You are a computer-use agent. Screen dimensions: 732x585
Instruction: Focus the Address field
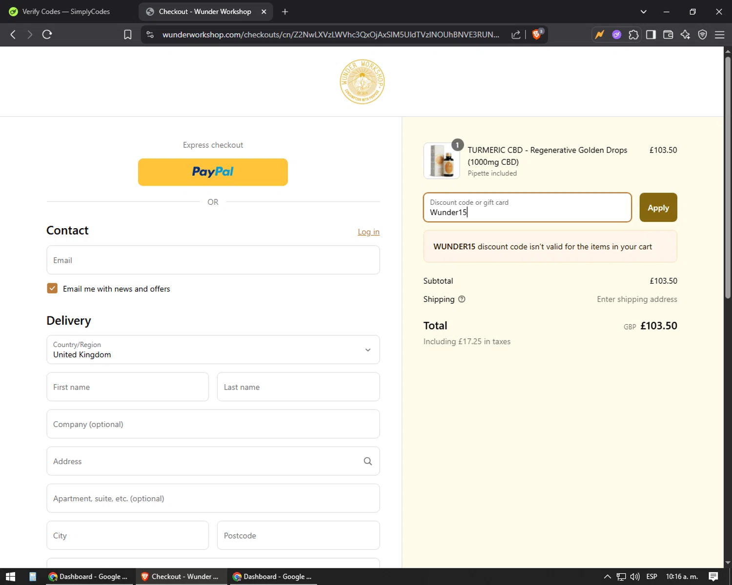pyautogui.click(x=213, y=461)
